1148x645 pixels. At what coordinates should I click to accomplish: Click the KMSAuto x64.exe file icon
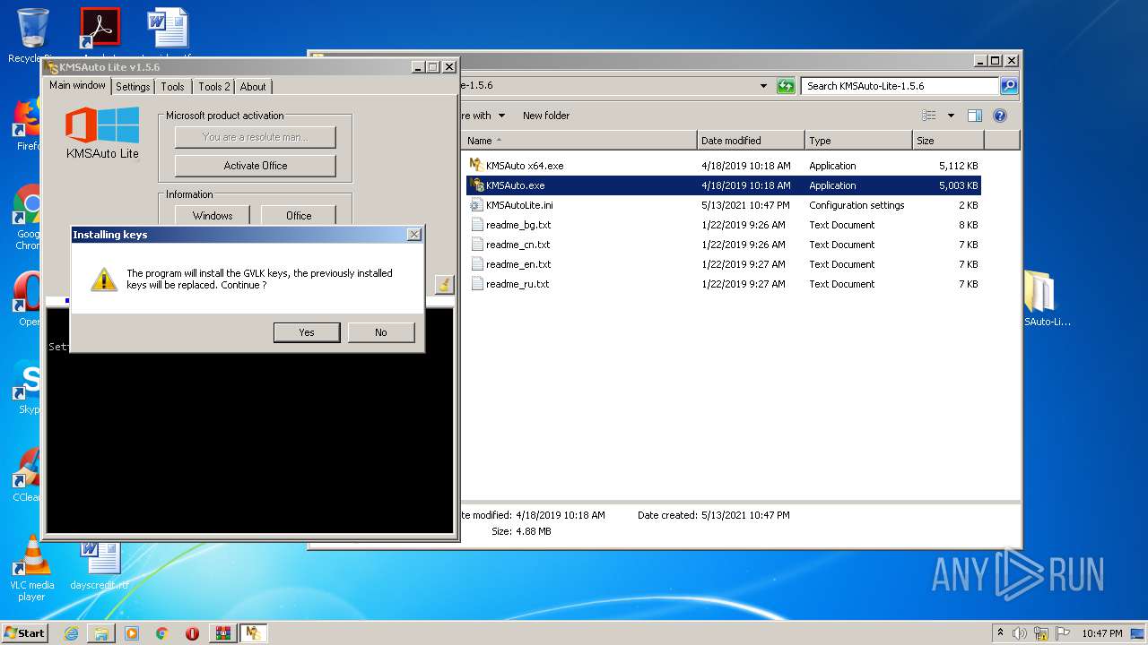click(x=477, y=165)
